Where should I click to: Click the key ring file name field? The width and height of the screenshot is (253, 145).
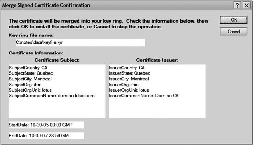[x=80, y=43]
